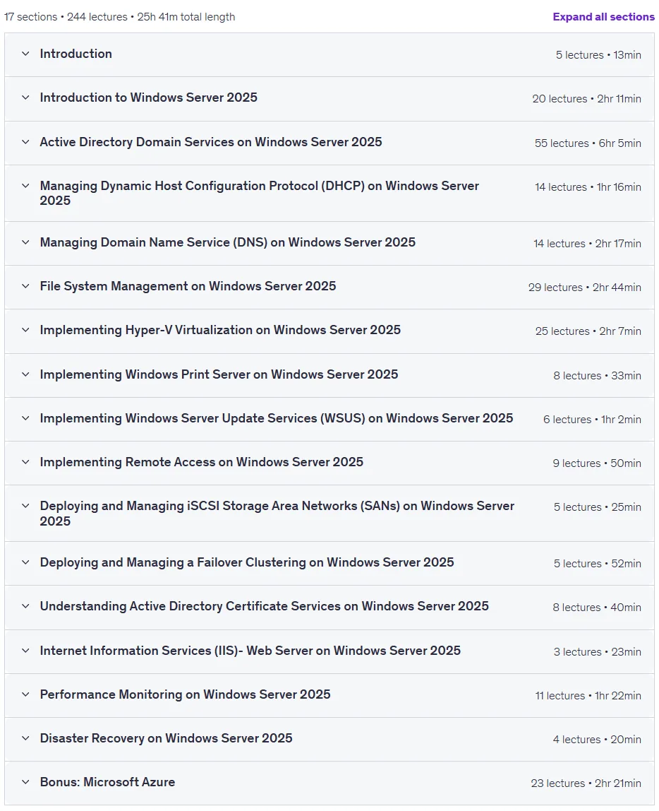Screen dimensions: 659x811
Task: Click '3 lectures • 23min' text
Action: [x=598, y=651]
